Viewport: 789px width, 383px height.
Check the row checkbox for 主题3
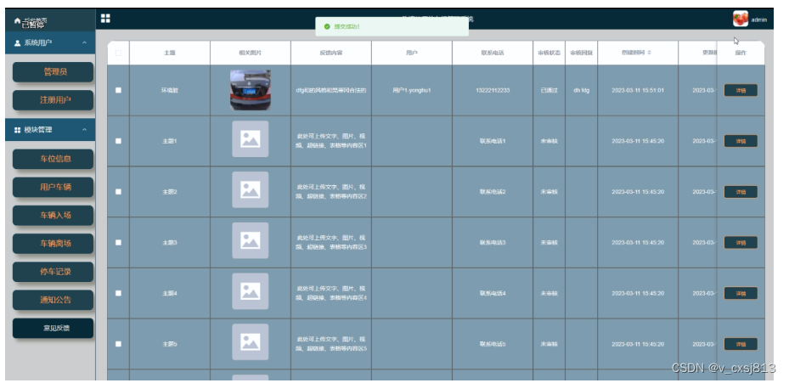(118, 243)
